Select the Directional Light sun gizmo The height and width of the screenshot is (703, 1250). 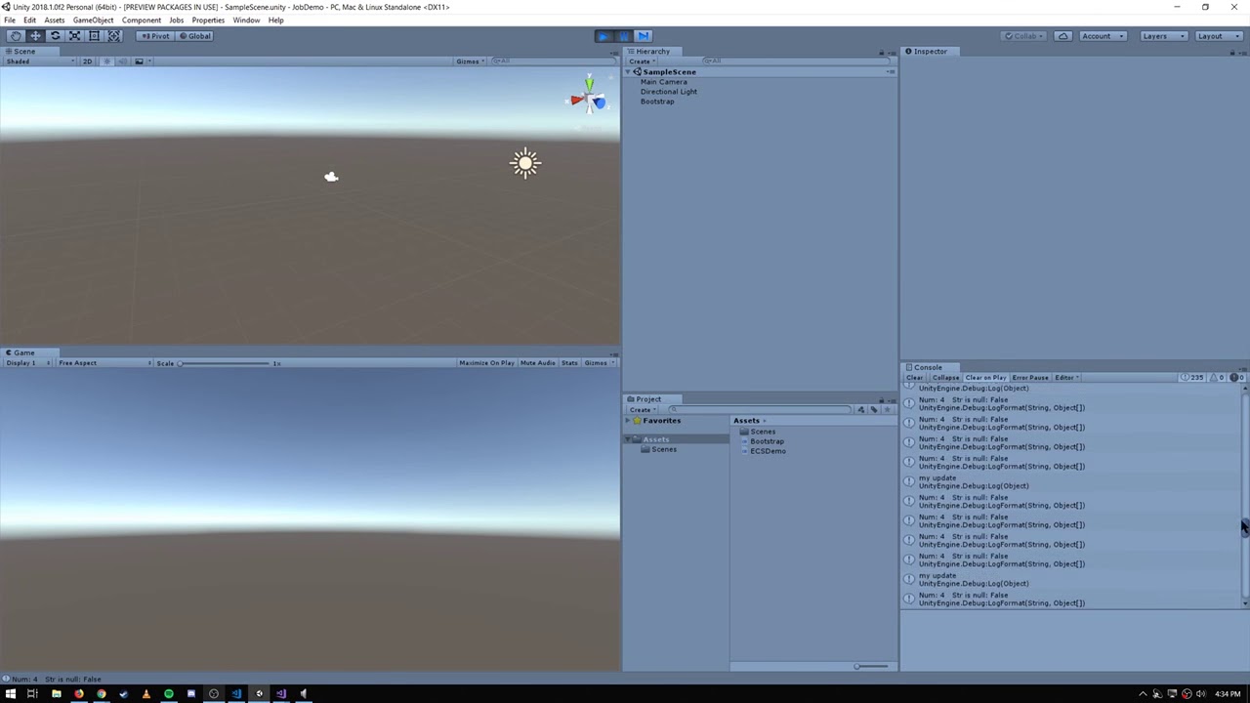(x=525, y=163)
